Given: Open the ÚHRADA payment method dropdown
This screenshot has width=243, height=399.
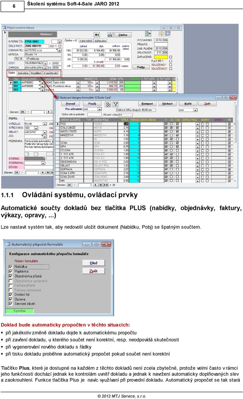Looking at the screenshot, I should pyautogui.click(x=45, y=68).
